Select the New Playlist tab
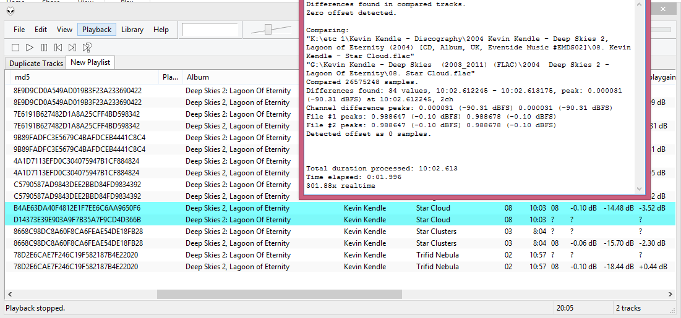The width and height of the screenshot is (681, 318). click(x=90, y=62)
